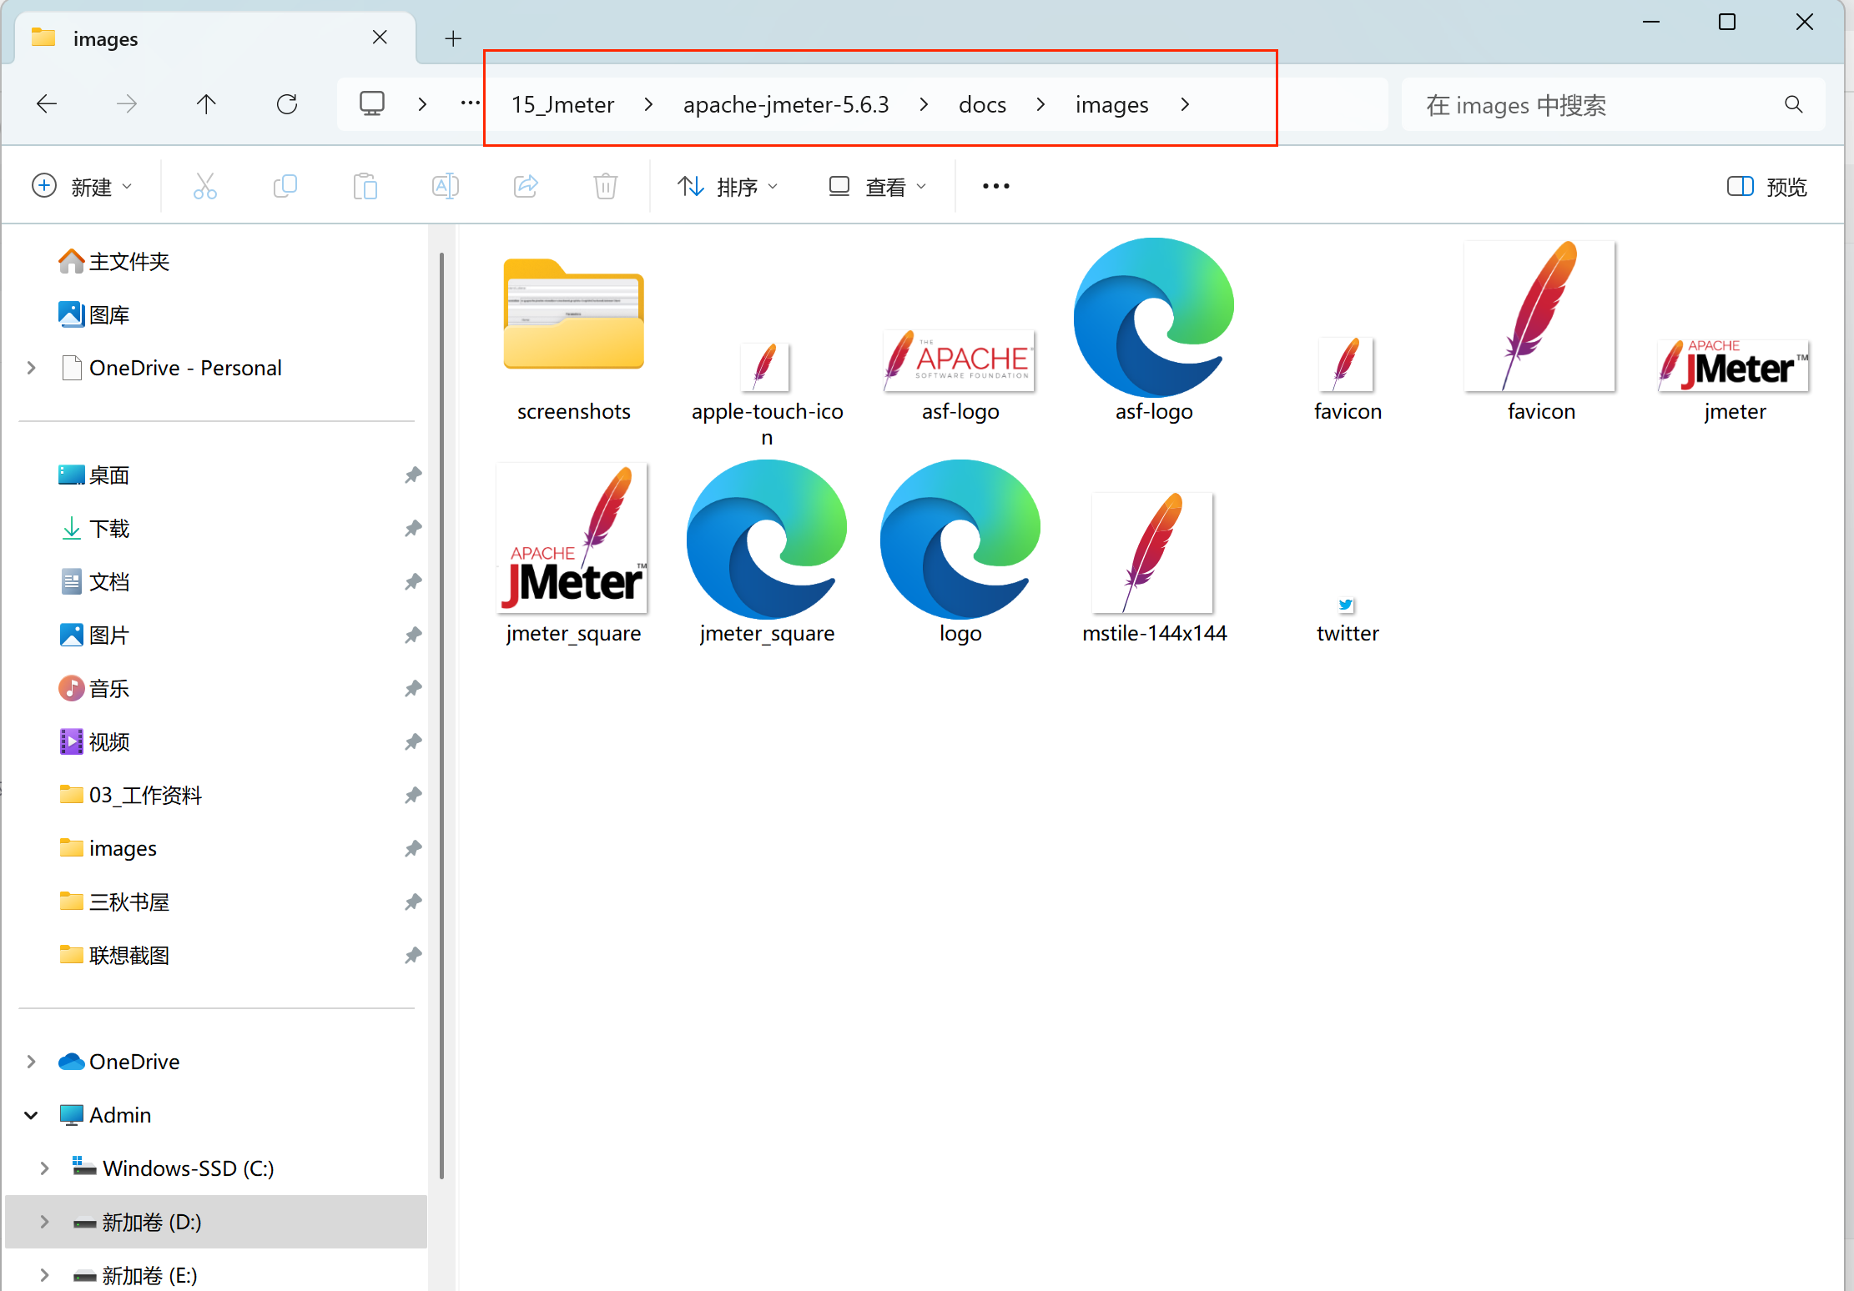Select the asf-logo Apache image file

(960, 375)
